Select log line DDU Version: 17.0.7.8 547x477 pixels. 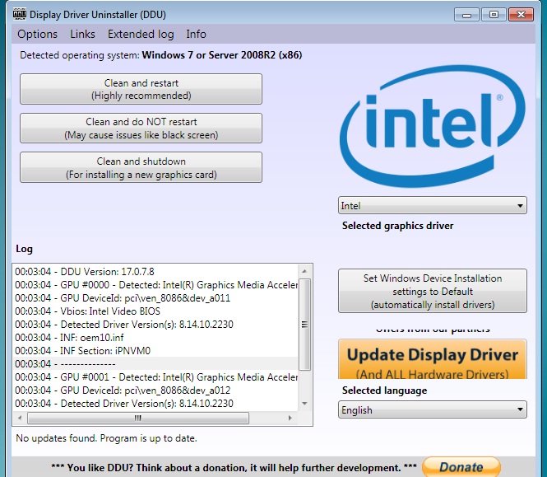coord(156,272)
